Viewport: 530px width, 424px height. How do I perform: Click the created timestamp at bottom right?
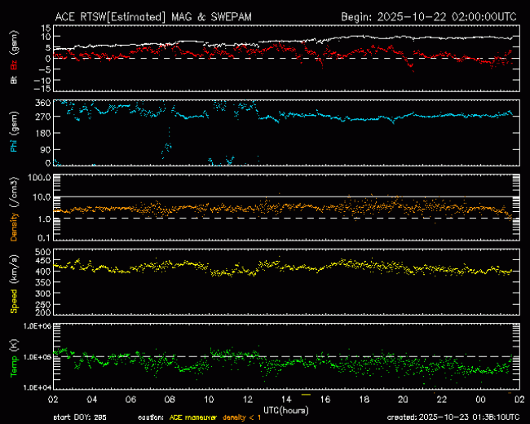[464, 417]
